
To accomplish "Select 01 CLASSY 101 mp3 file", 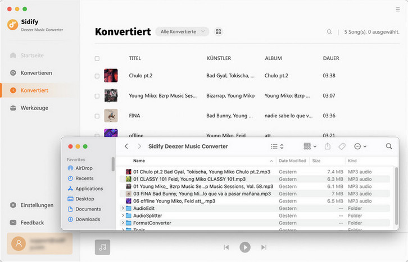I will (255, 179).
